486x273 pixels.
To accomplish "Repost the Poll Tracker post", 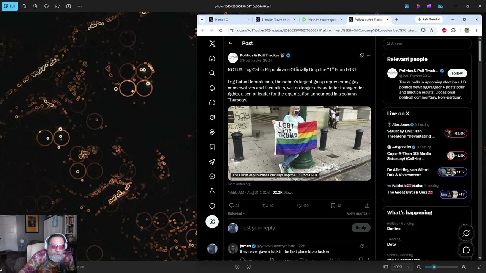I will click(265, 206).
